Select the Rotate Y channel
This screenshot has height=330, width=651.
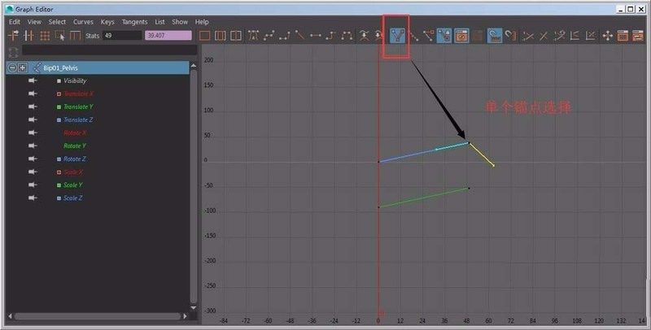coord(75,146)
